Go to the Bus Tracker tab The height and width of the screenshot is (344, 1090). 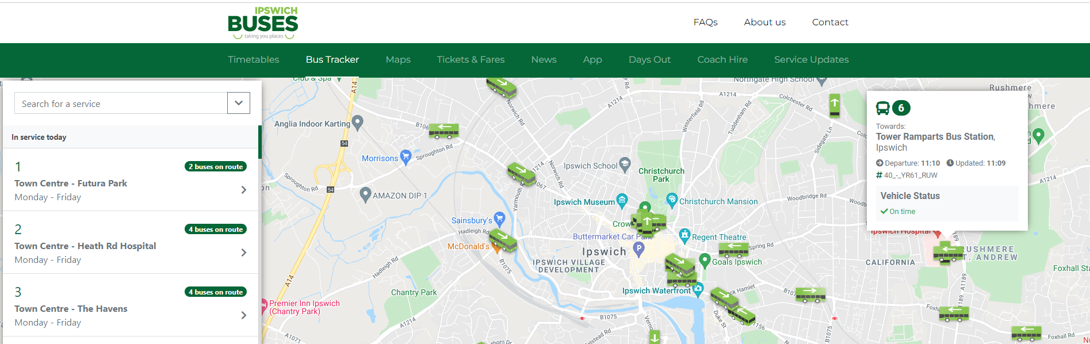point(332,59)
